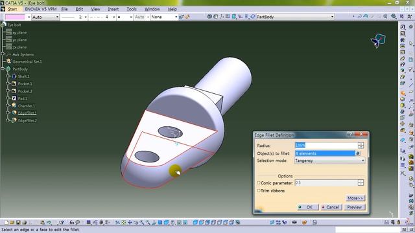Click the Zoom Out magnifier icon

pos(148,223)
